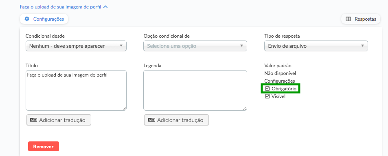
Task: Click the Faça o upload de sua imagem de perfil link
Action: (x=61, y=7)
